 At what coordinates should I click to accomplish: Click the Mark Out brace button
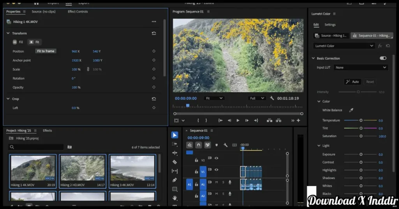(x=206, y=120)
